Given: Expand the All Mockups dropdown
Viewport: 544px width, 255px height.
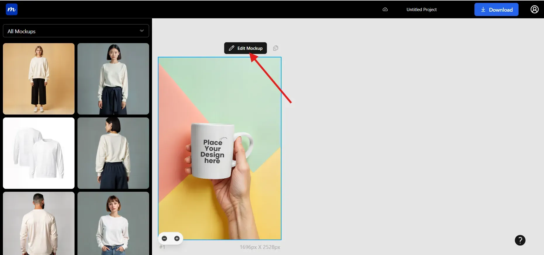Looking at the screenshot, I should tap(76, 31).
